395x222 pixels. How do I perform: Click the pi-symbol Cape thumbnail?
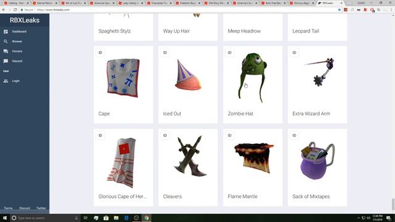pyautogui.click(x=123, y=78)
